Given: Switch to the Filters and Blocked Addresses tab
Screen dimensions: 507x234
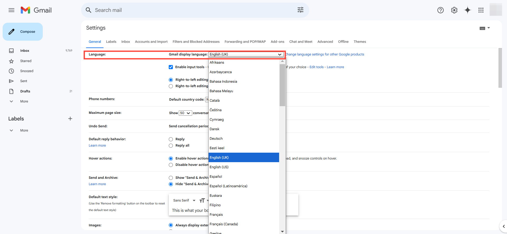Looking at the screenshot, I should [196, 42].
